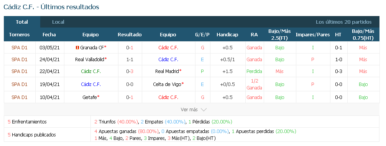
Task: Click Los últimos 20 partidos label
Action: (344, 22)
